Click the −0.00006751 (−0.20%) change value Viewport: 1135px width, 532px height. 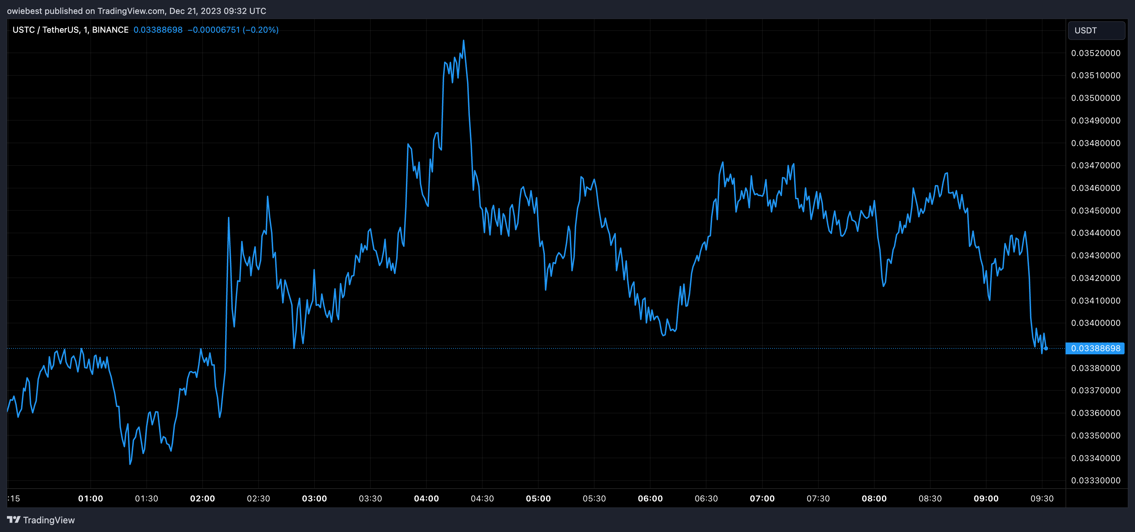click(x=232, y=30)
